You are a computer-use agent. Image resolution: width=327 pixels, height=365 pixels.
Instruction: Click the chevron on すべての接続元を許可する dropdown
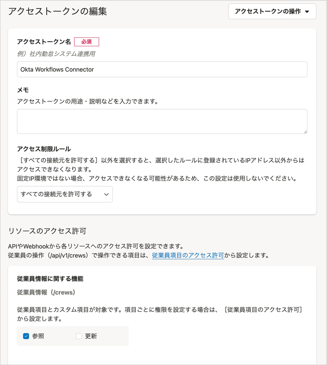(107, 194)
